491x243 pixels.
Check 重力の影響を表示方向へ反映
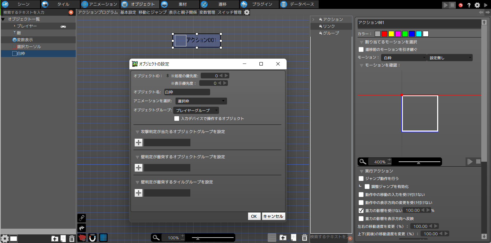pos(361,219)
